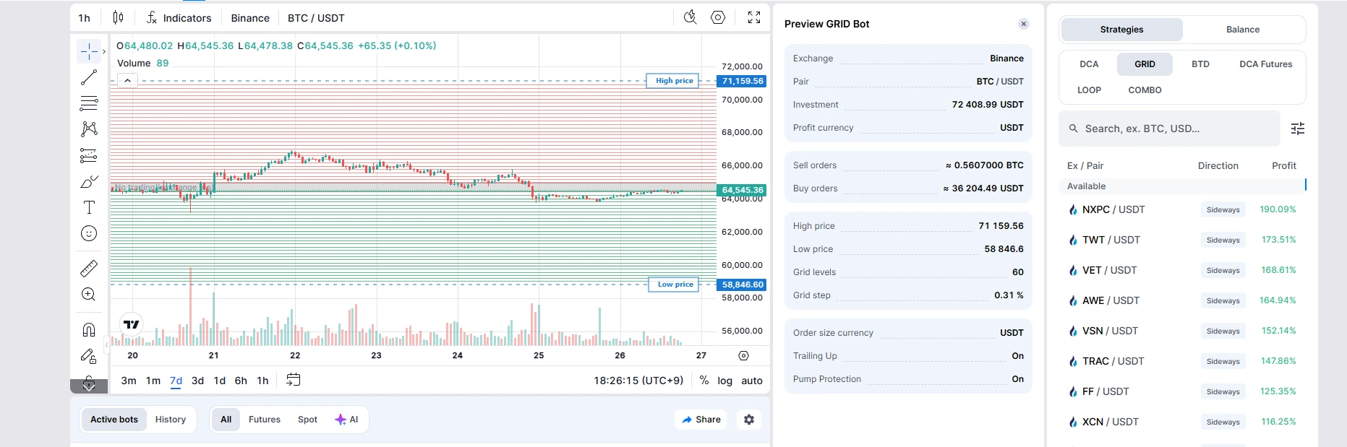Open the bot list settings gear
This screenshot has width=1347, height=447.
749,420
